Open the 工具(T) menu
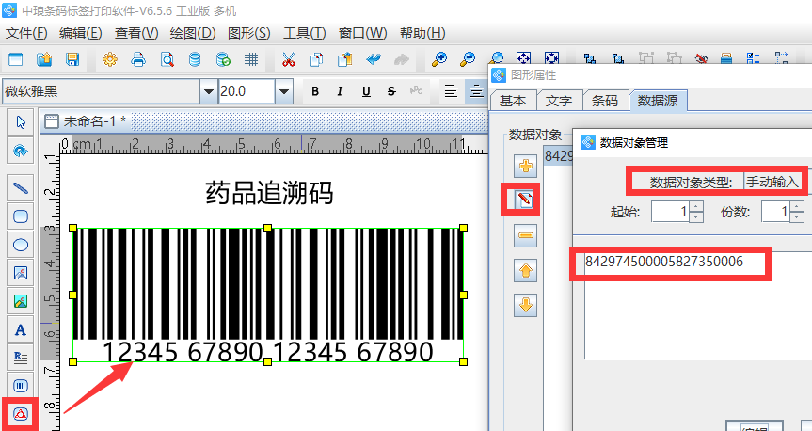 coord(305,34)
